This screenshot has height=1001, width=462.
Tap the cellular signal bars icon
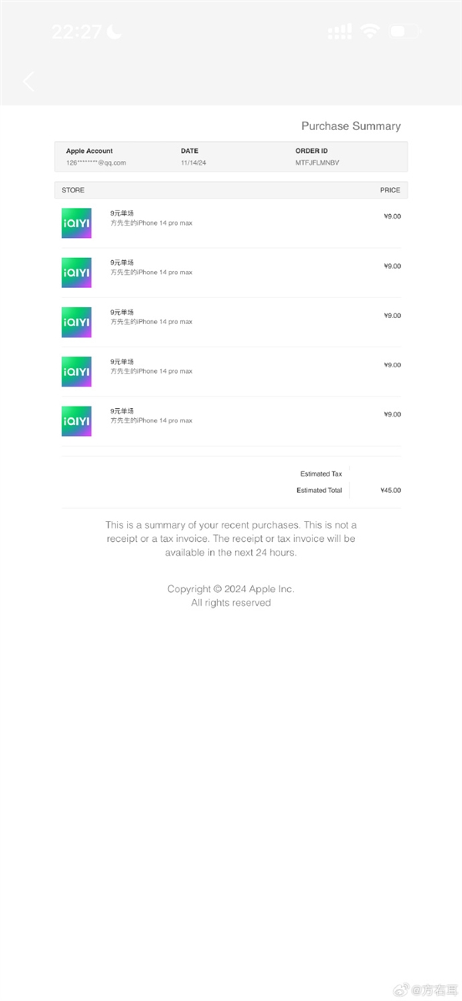(x=340, y=32)
